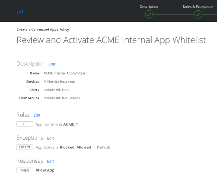Viewport: 217px width, 177px height.
Task: Click the EXCEPT tag box
Action: [25, 147]
